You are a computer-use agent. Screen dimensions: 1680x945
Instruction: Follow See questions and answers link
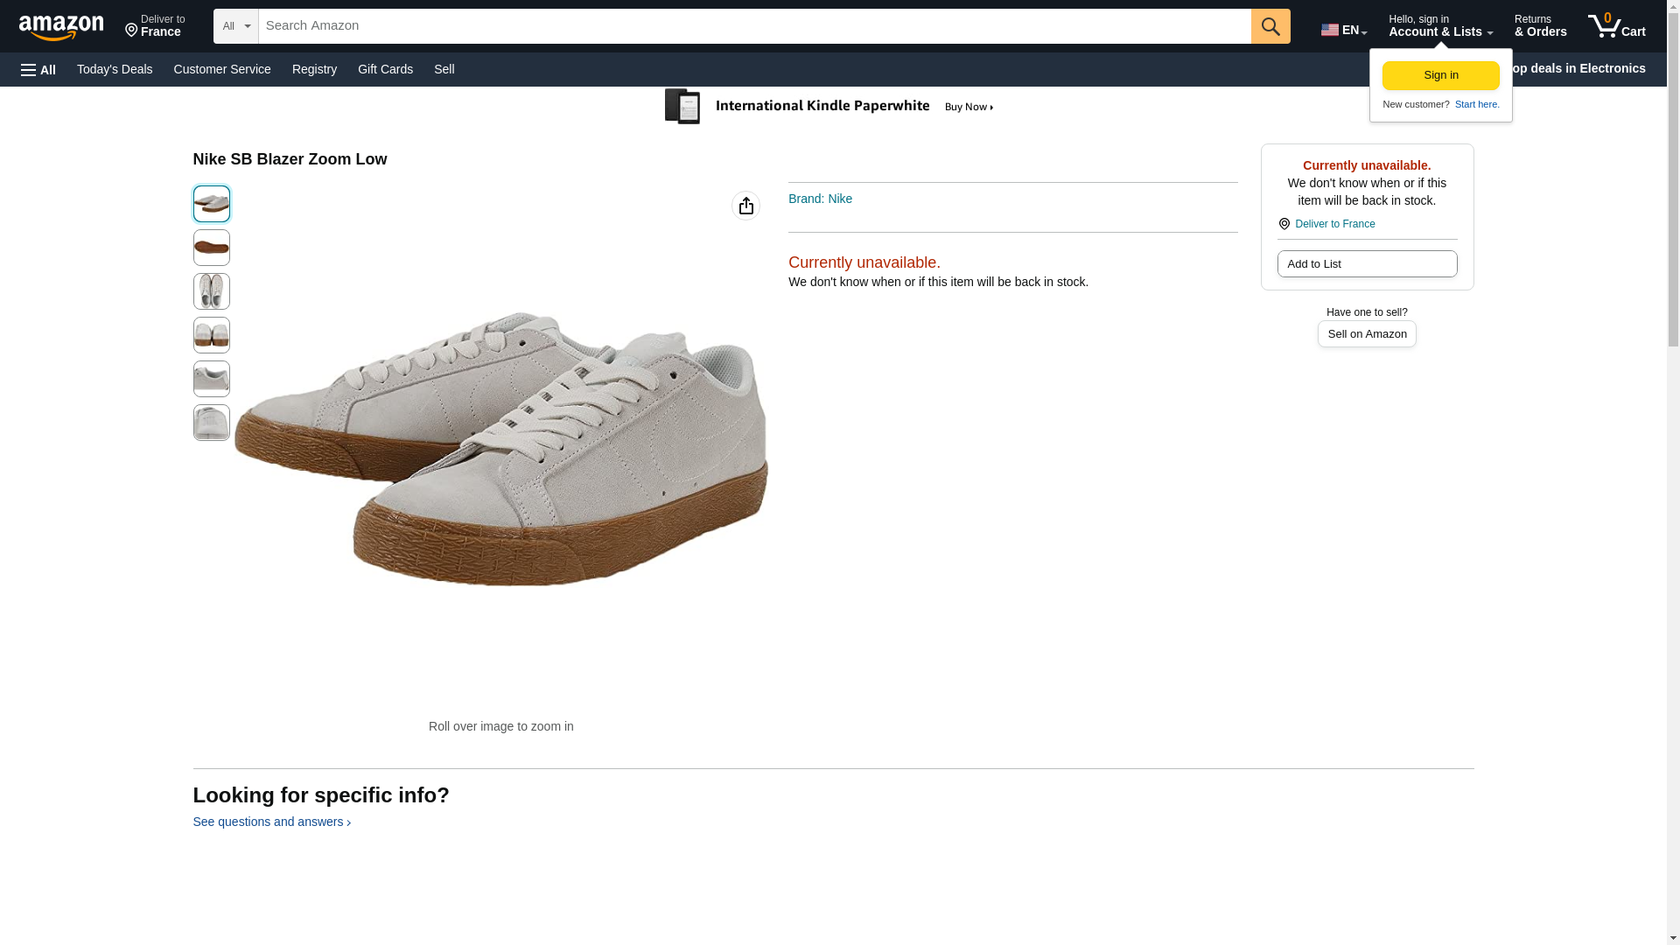pos(271,822)
